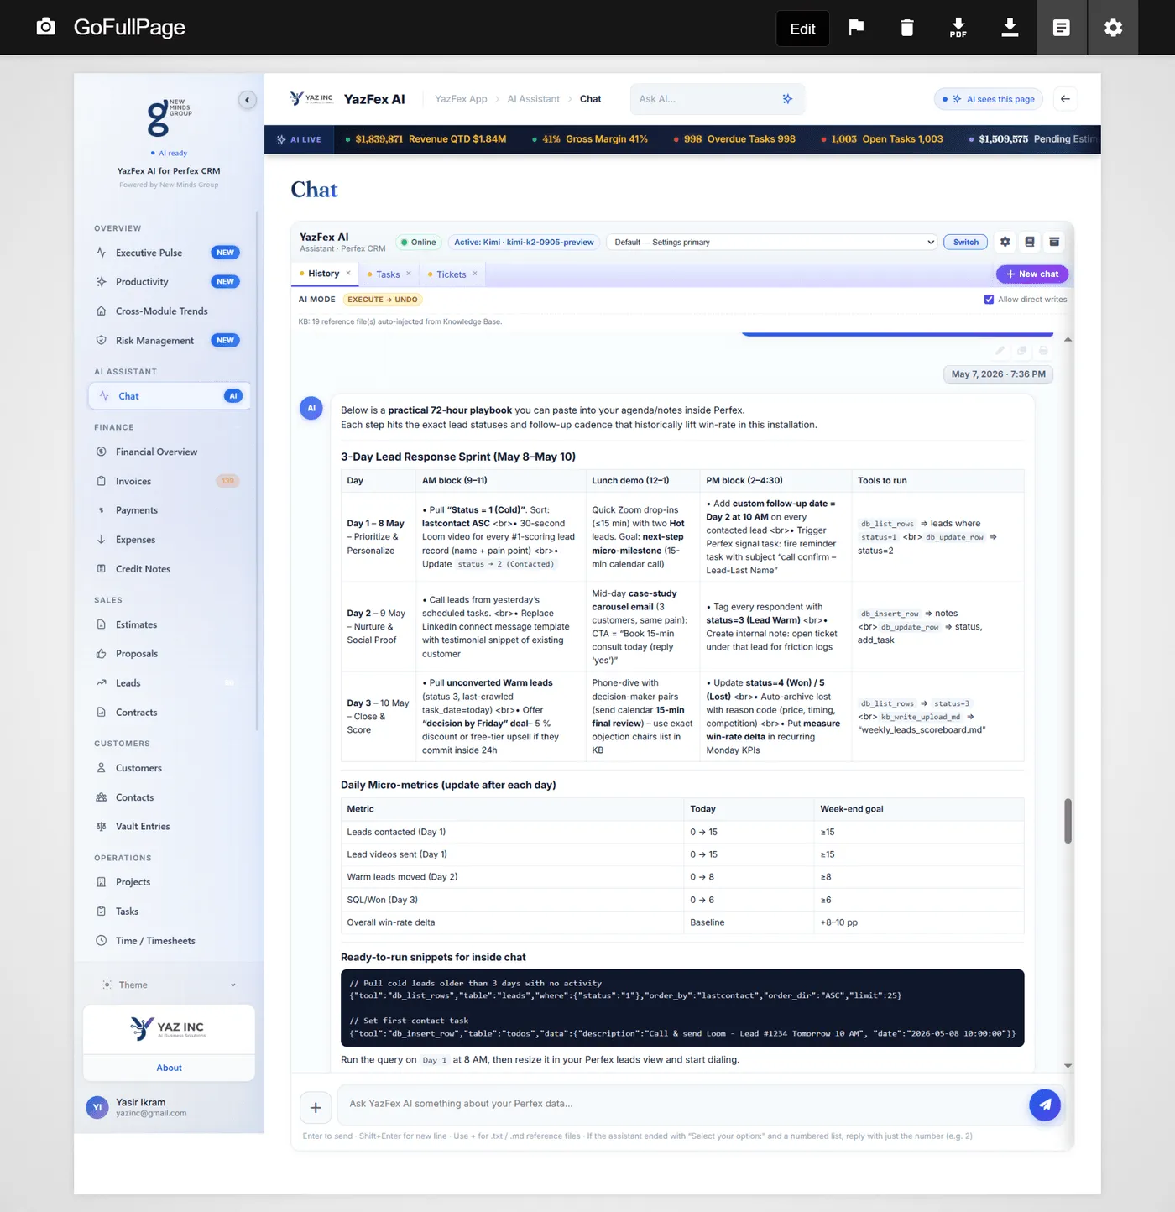1175x1212 pixels.
Task: Open chat archive box icon
Action: coord(1054,242)
